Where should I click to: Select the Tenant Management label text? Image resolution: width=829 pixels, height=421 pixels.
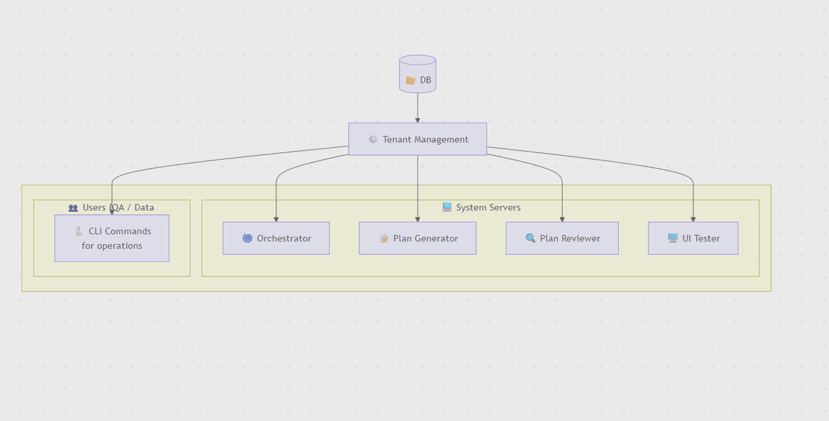click(x=425, y=139)
